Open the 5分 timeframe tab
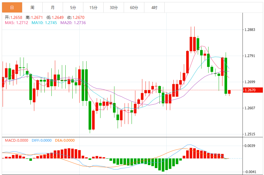 (x=73, y=8)
